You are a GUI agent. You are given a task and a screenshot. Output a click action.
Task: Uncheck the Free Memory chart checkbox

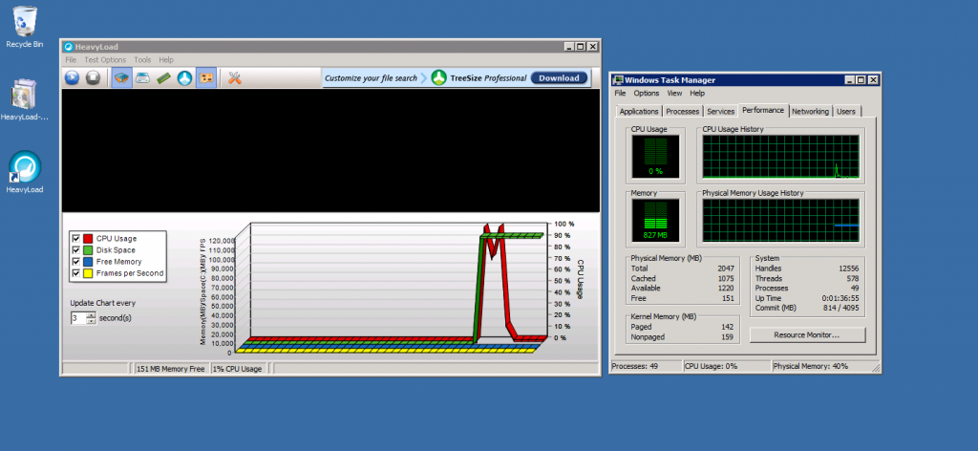(x=76, y=262)
